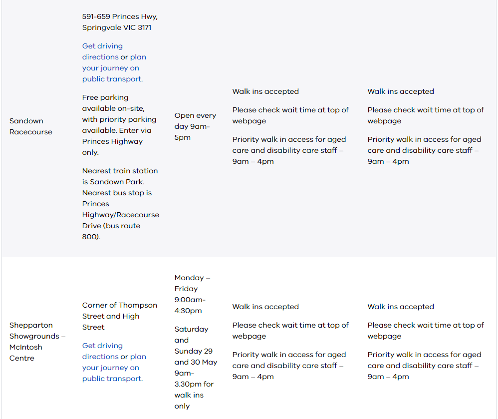Click first Walk ins accepted text in Sandown row
498x419 pixels.
pyautogui.click(x=265, y=91)
